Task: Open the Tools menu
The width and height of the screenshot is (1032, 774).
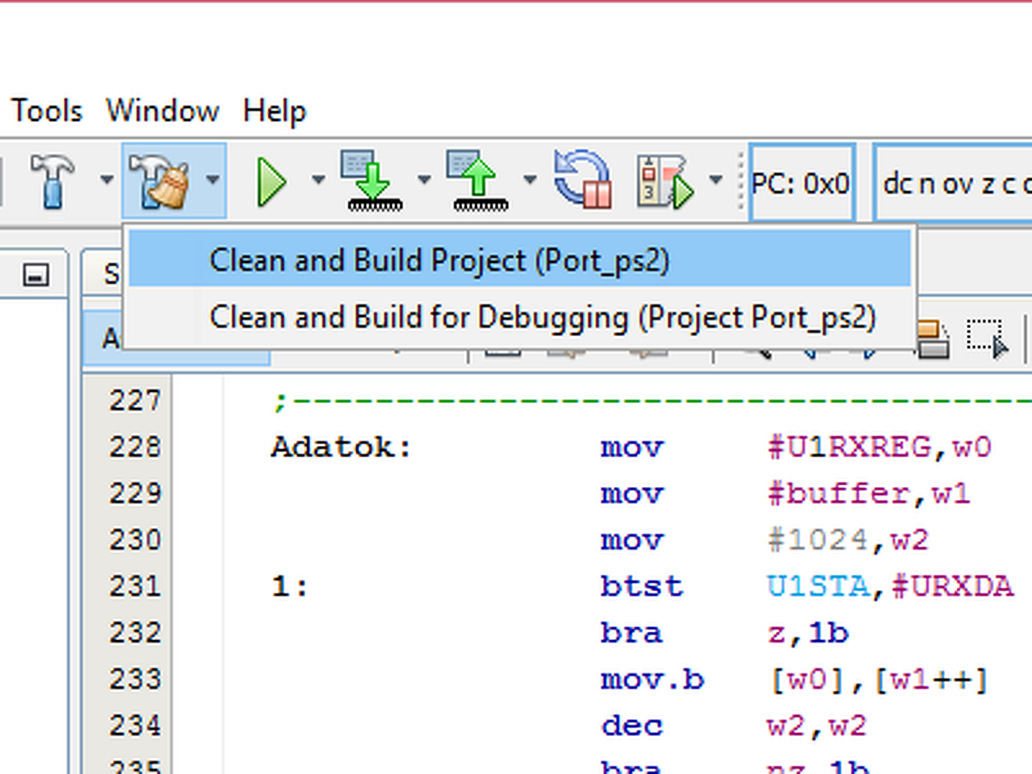Action: point(47,110)
